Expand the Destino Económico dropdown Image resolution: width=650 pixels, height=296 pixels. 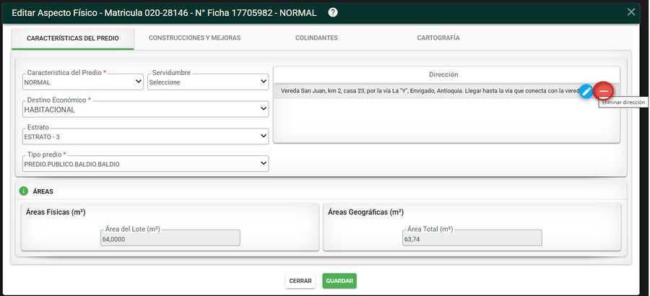click(x=145, y=110)
